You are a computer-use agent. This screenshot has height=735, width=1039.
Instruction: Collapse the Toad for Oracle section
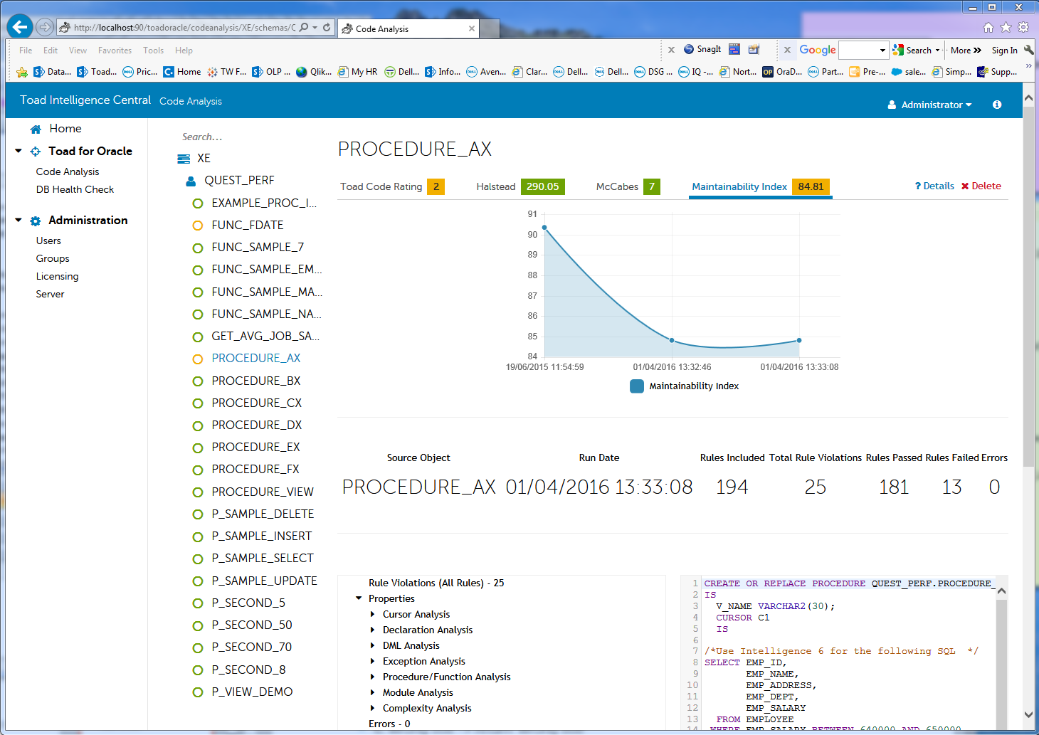(x=19, y=151)
